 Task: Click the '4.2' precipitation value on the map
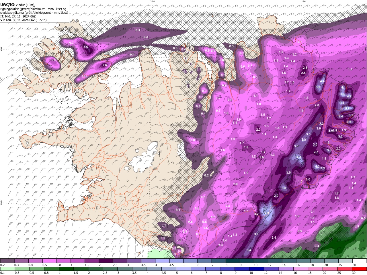pyautogui.click(x=349, y=97)
